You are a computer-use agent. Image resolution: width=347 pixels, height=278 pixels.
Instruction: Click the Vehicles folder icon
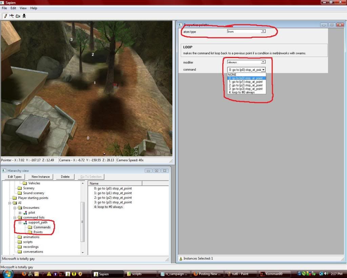click(x=25, y=183)
